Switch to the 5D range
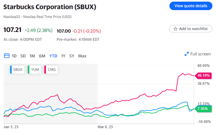Screen dimensions: 216x135 tap(23, 56)
